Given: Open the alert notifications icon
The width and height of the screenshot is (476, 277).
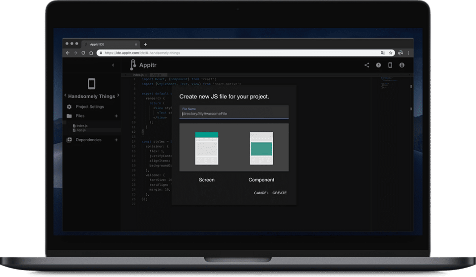Looking at the screenshot, I should (378, 65).
